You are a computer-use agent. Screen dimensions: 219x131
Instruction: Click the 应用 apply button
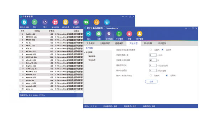[151, 81]
